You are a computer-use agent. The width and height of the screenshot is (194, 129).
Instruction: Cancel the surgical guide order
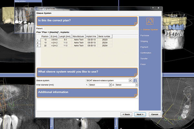pyautogui.click(x=155, y=114)
